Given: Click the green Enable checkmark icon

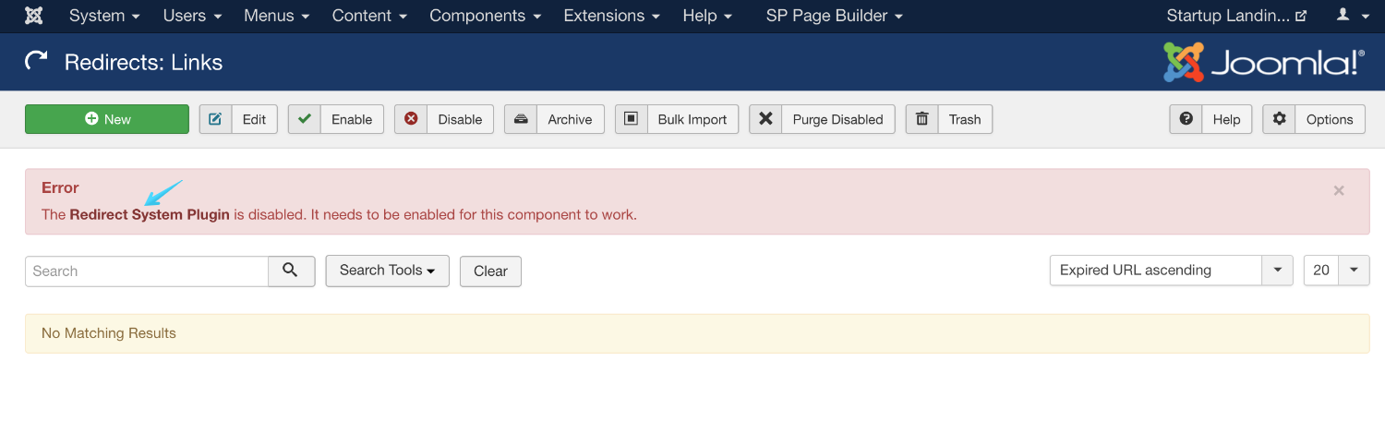Looking at the screenshot, I should coord(304,119).
